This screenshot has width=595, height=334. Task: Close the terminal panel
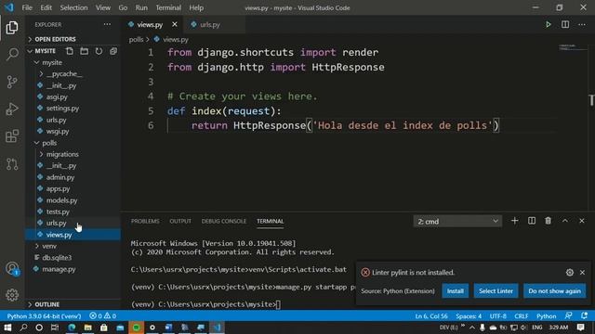point(582,221)
